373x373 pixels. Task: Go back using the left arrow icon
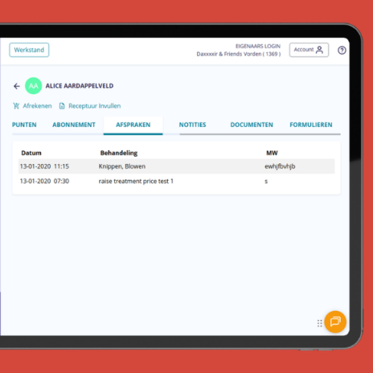coord(16,86)
